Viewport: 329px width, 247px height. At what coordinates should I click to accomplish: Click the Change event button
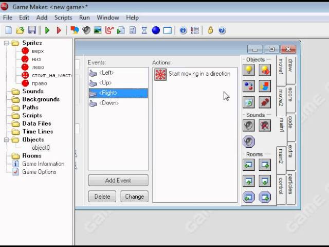(135, 197)
